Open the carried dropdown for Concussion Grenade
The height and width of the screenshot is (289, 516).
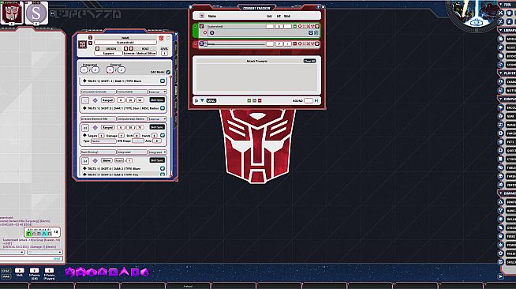pyautogui.click(x=157, y=92)
